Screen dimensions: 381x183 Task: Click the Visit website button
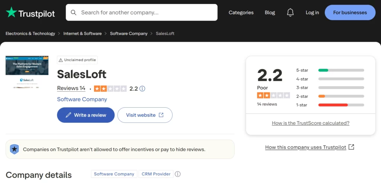click(x=145, y=115)
